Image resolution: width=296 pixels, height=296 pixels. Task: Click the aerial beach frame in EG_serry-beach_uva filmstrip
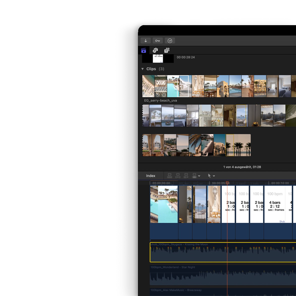coord(148,86)
